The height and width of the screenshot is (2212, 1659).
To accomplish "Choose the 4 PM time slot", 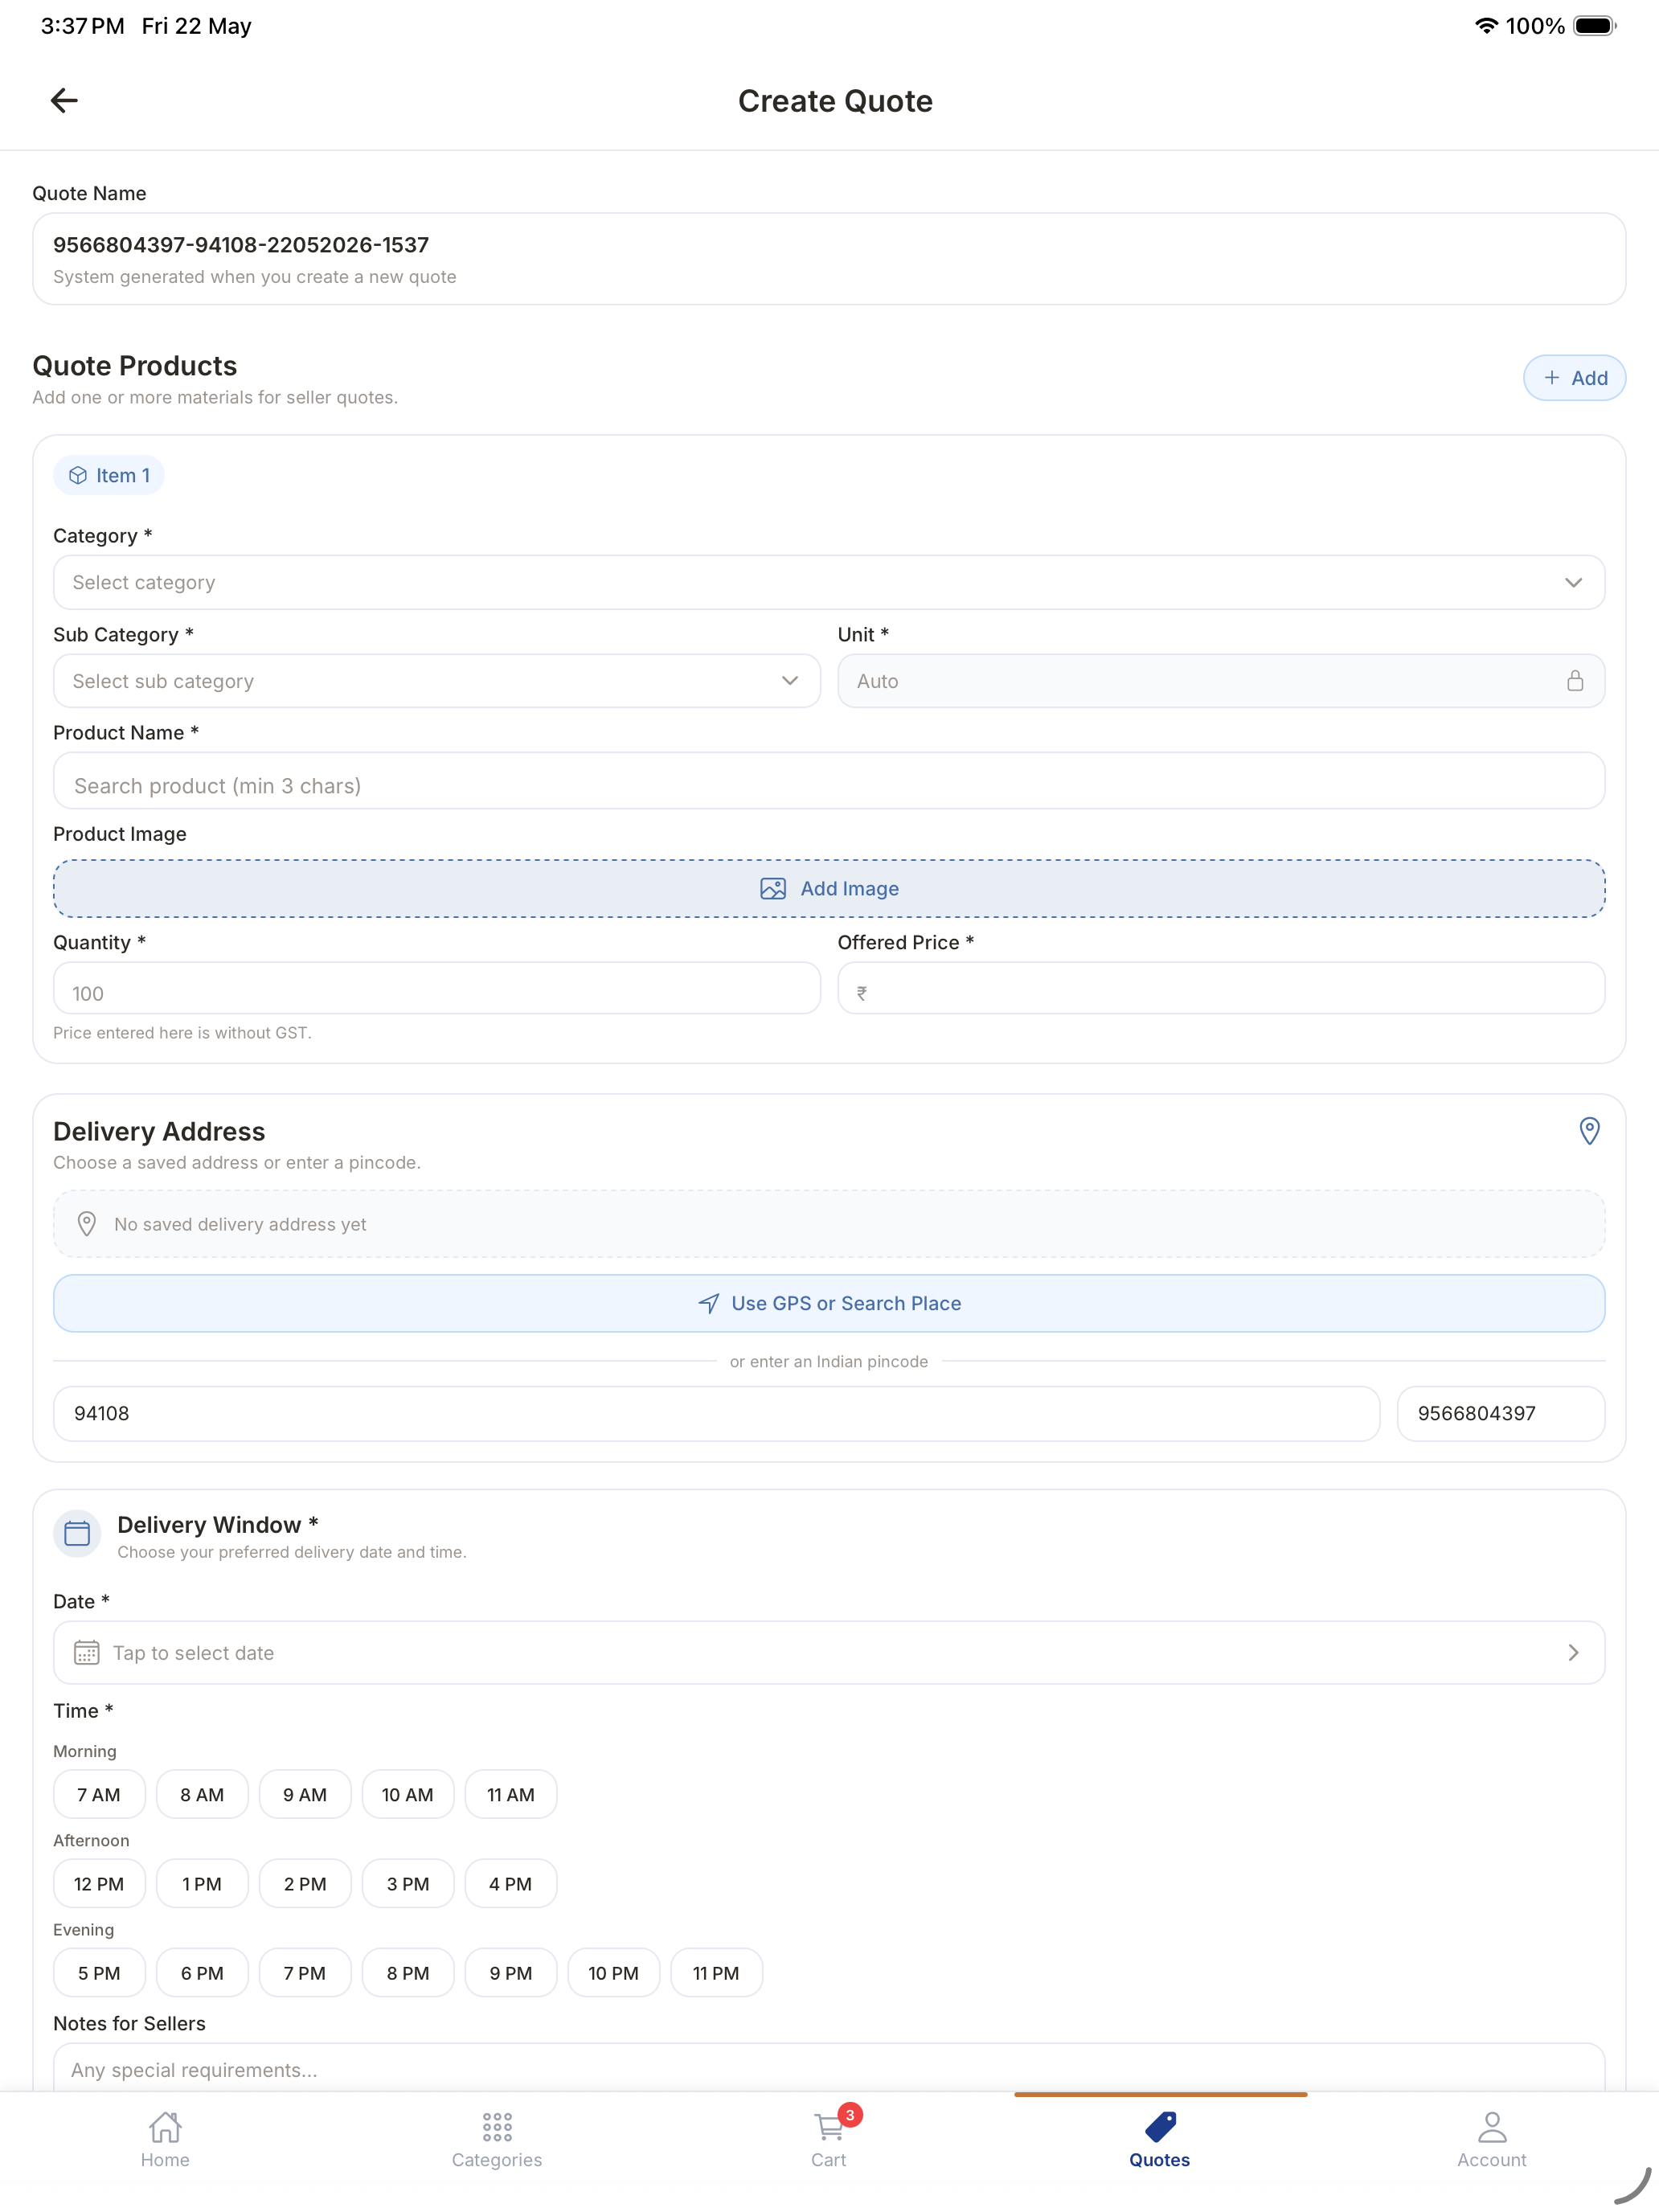I will 511,1884.
